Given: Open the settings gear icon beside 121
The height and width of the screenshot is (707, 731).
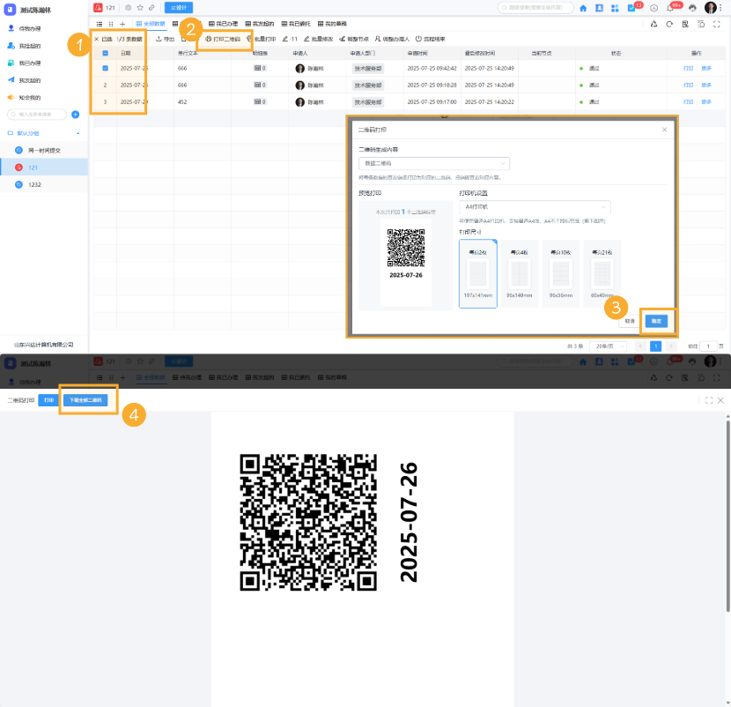Looking at the screenshot, I should tap(129, 8).
